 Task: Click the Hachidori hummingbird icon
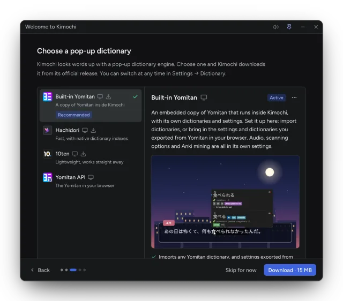click(47, 130)
